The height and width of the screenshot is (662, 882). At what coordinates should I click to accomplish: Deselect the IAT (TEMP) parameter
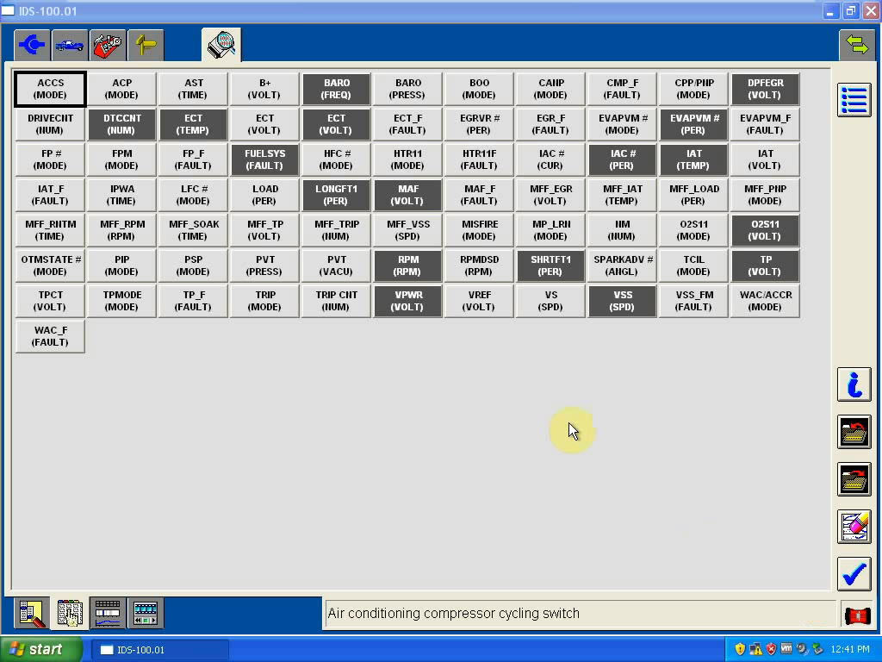pyautogui.click(x=693, y=159)
